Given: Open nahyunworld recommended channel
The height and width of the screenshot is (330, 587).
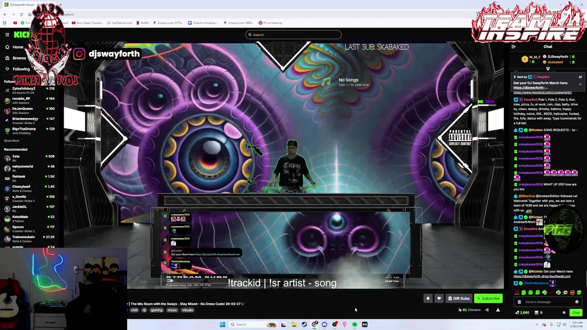Looking at the screenshot, I should point(29,168).
